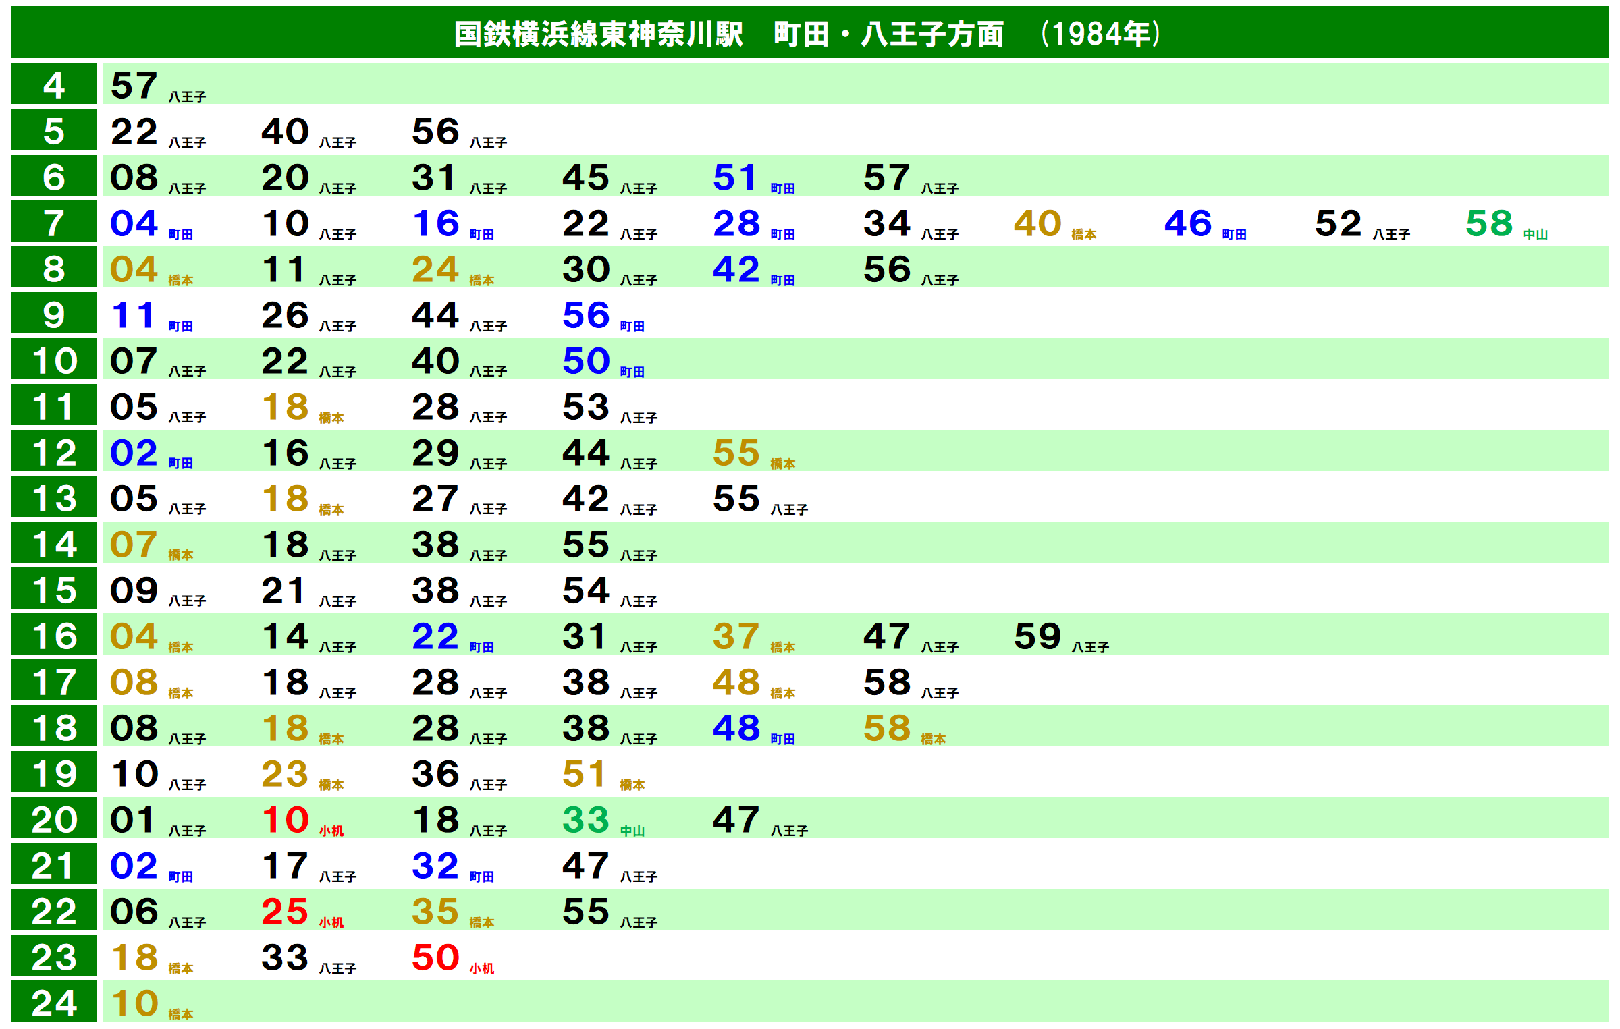
Task: Click the timetable title header bar
Action: (809, 32)
